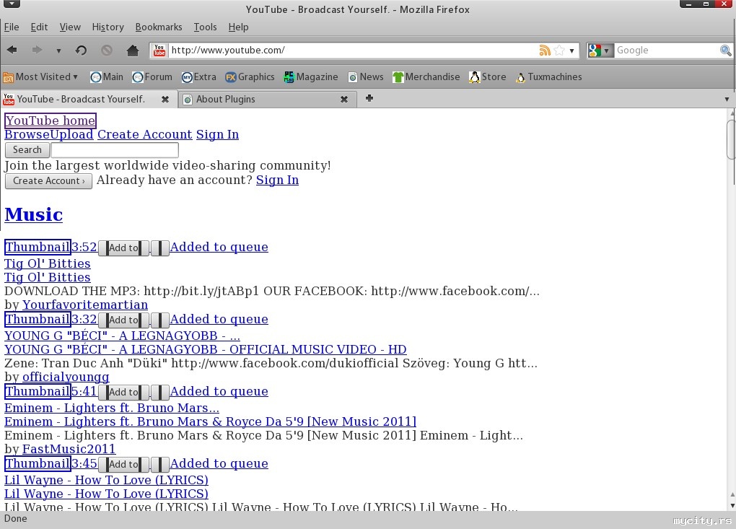Screen dimensions: 736x529
Task: Open the Google search engine selector dropdown
Action: click(600, 51)
